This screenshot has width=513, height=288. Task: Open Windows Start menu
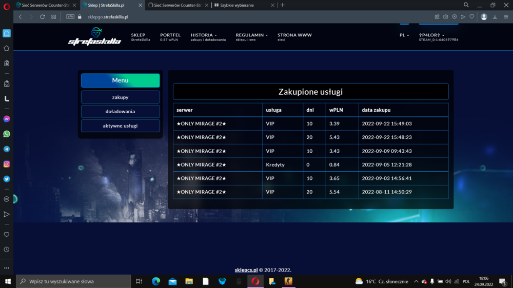(8, 281)
